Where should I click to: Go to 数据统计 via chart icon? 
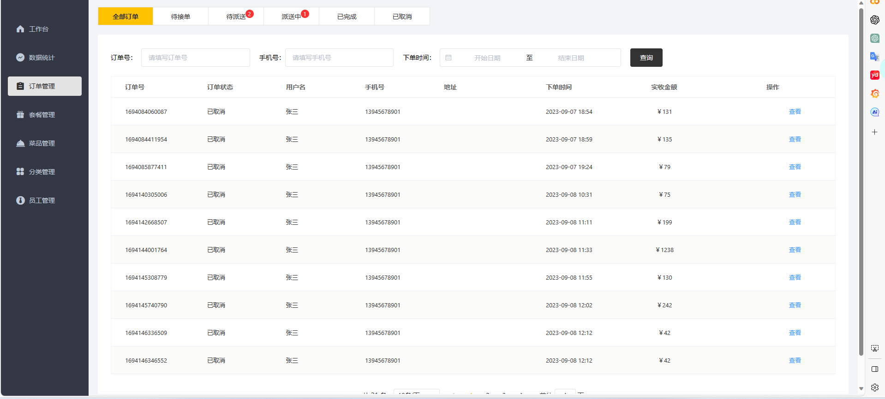pyautogui.click(x=20, y=58)
